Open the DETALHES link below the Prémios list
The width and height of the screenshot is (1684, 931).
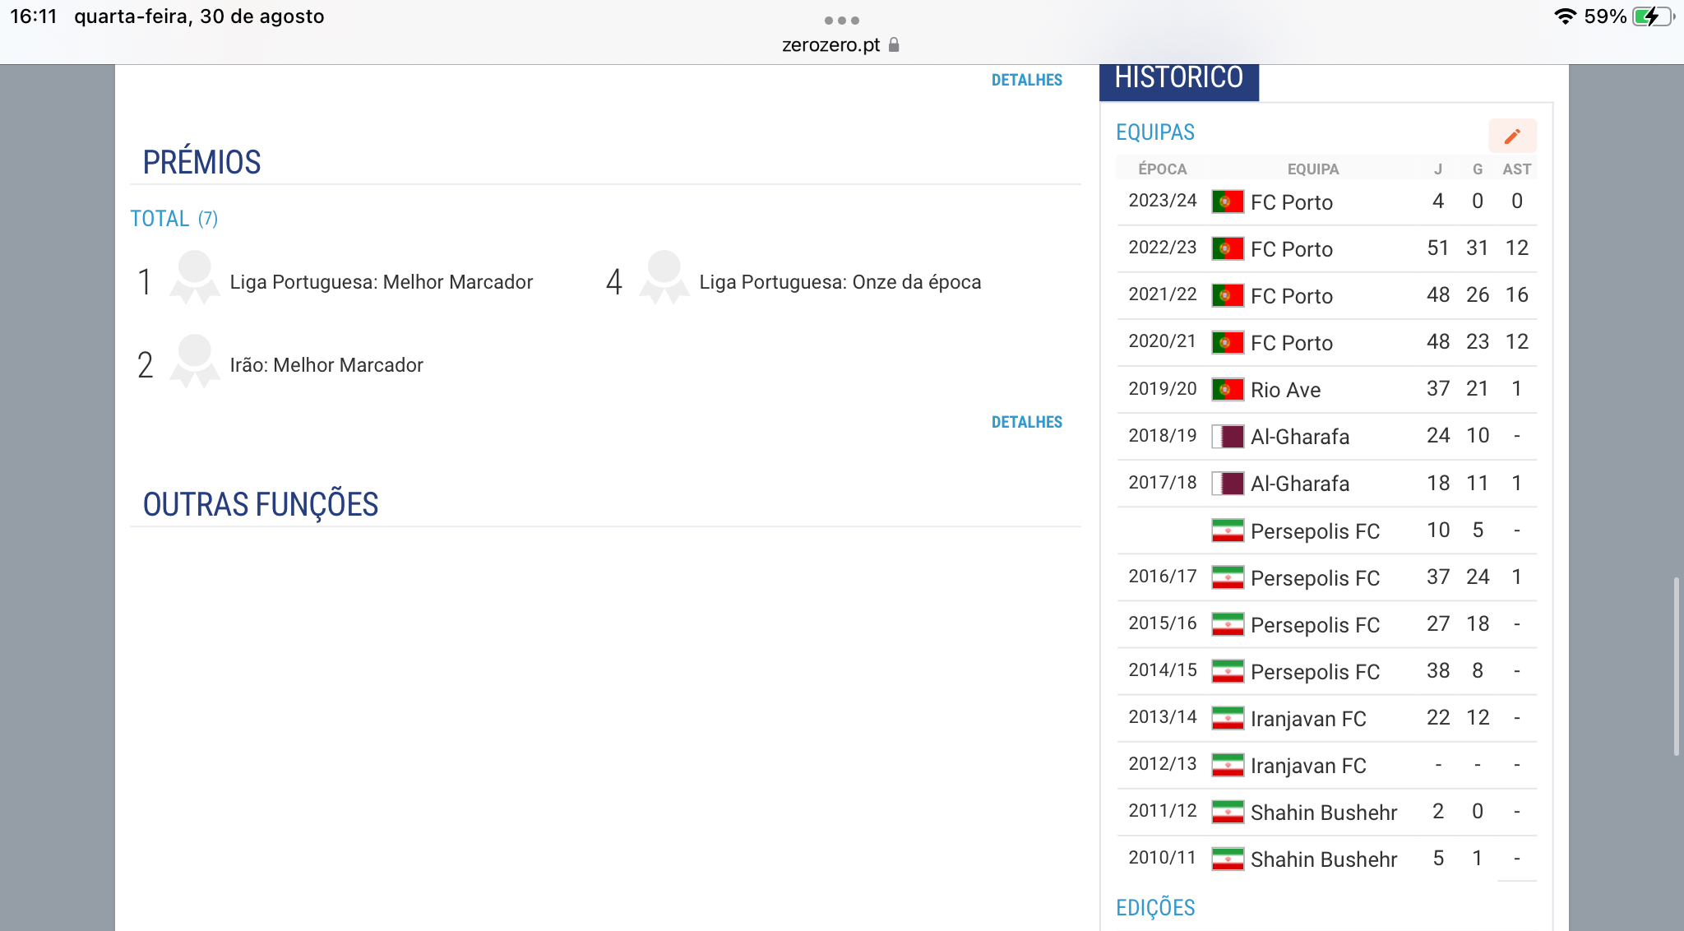1026,422
